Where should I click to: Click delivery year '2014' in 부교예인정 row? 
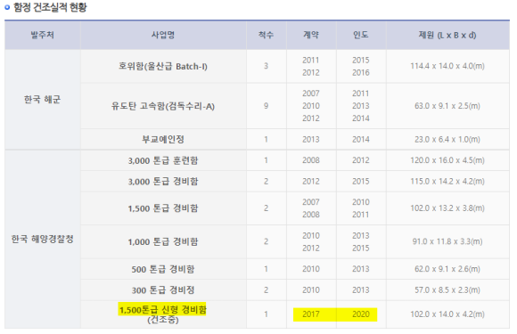(x=361, y=139)
